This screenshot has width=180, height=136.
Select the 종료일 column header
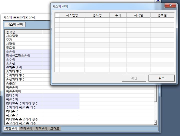[x=162, y=15]
